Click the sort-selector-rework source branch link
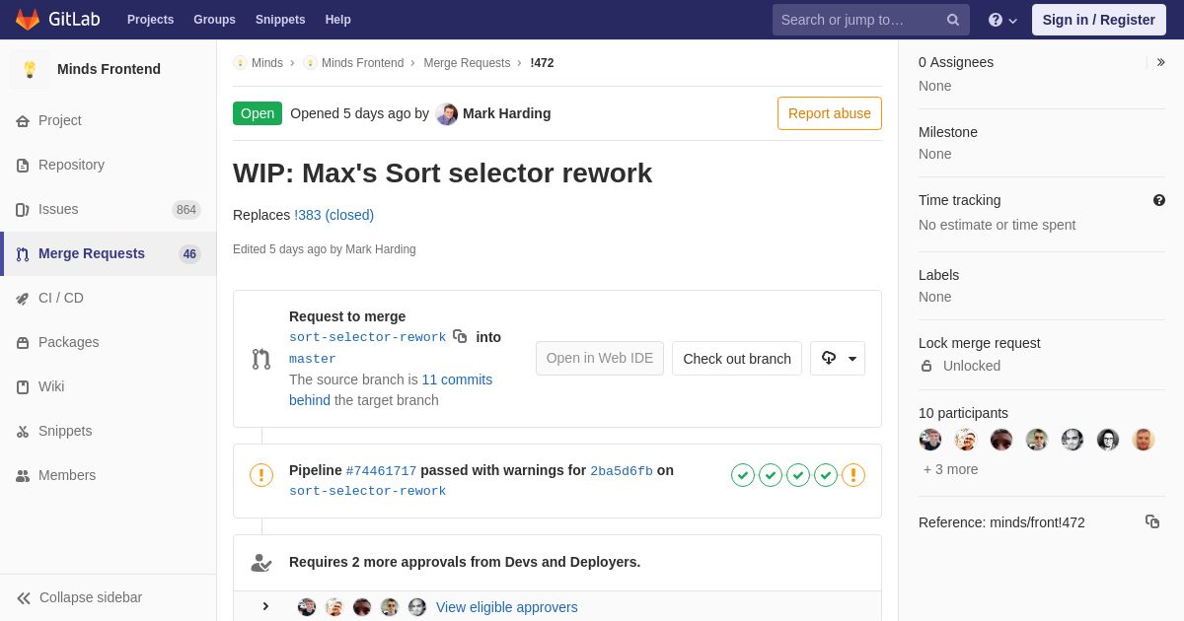This screenshot has height=621, width=1184. [367, 337]
